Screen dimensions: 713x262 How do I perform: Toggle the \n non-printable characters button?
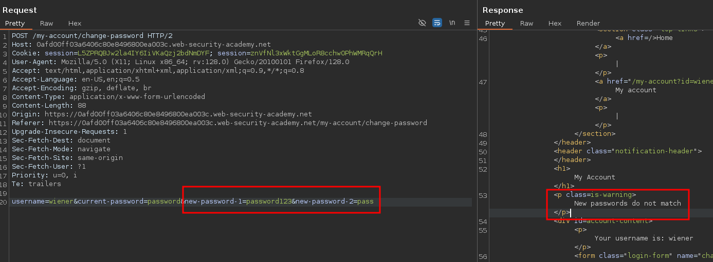452,23
